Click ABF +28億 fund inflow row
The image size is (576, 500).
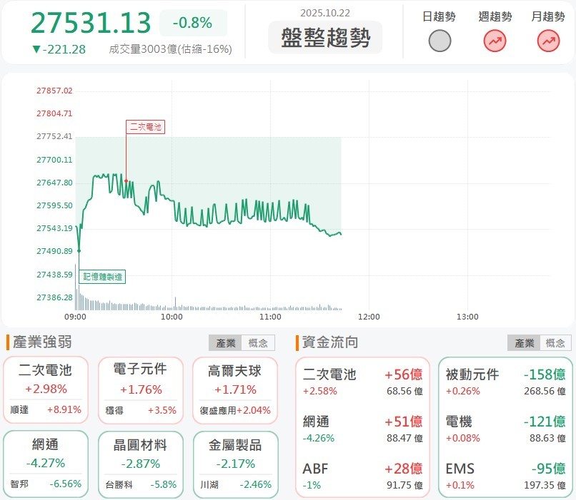click(362, 476)
